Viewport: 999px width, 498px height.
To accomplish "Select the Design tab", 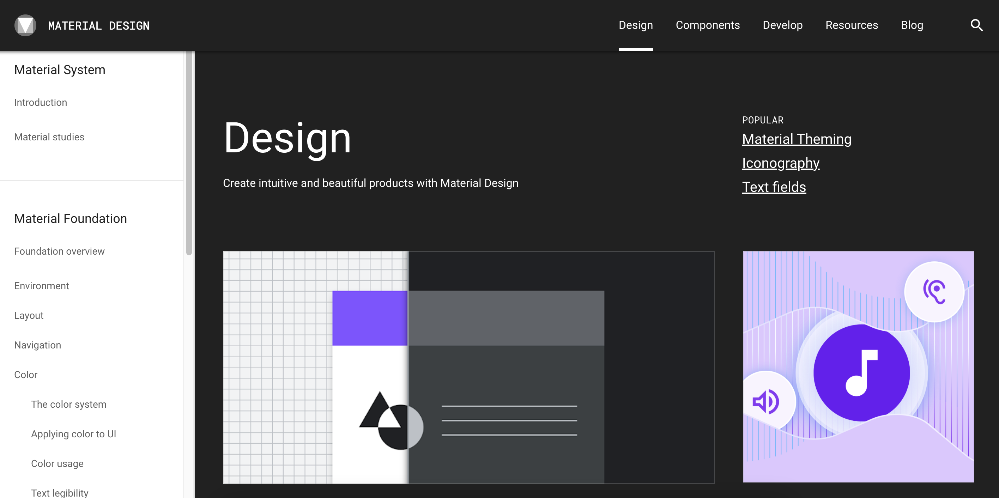I will point(635,26).
